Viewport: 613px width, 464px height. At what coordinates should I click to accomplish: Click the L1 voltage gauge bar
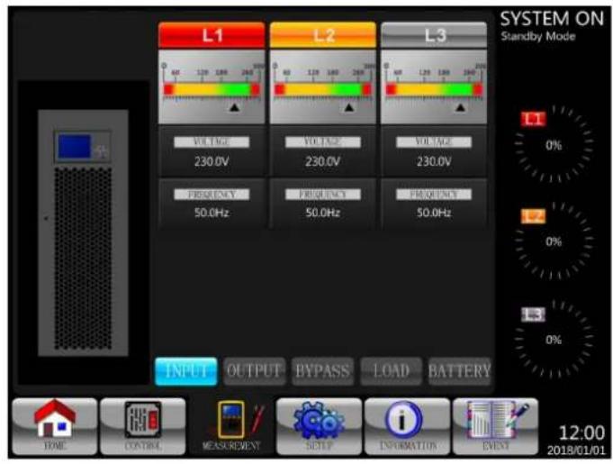point(212,89)
